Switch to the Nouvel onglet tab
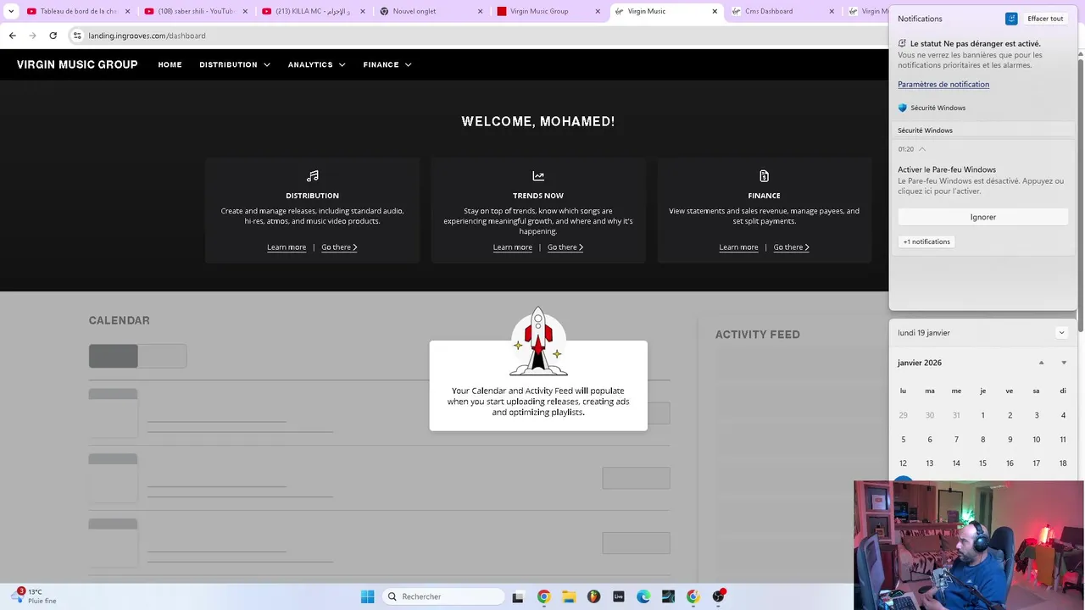1085x610 pixels. pos(430,11)
